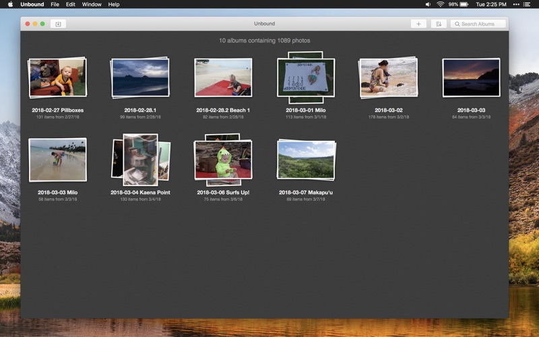The image size is (539, 337).
Task: Open the 2018-03-02 album thumbnail
Action: 389,78
